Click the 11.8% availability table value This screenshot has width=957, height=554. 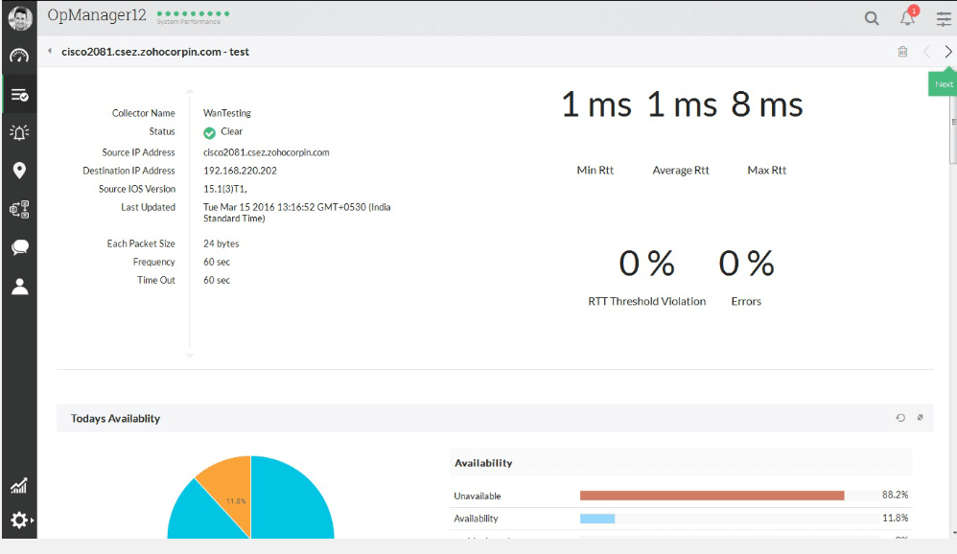[x=895, y=518]
